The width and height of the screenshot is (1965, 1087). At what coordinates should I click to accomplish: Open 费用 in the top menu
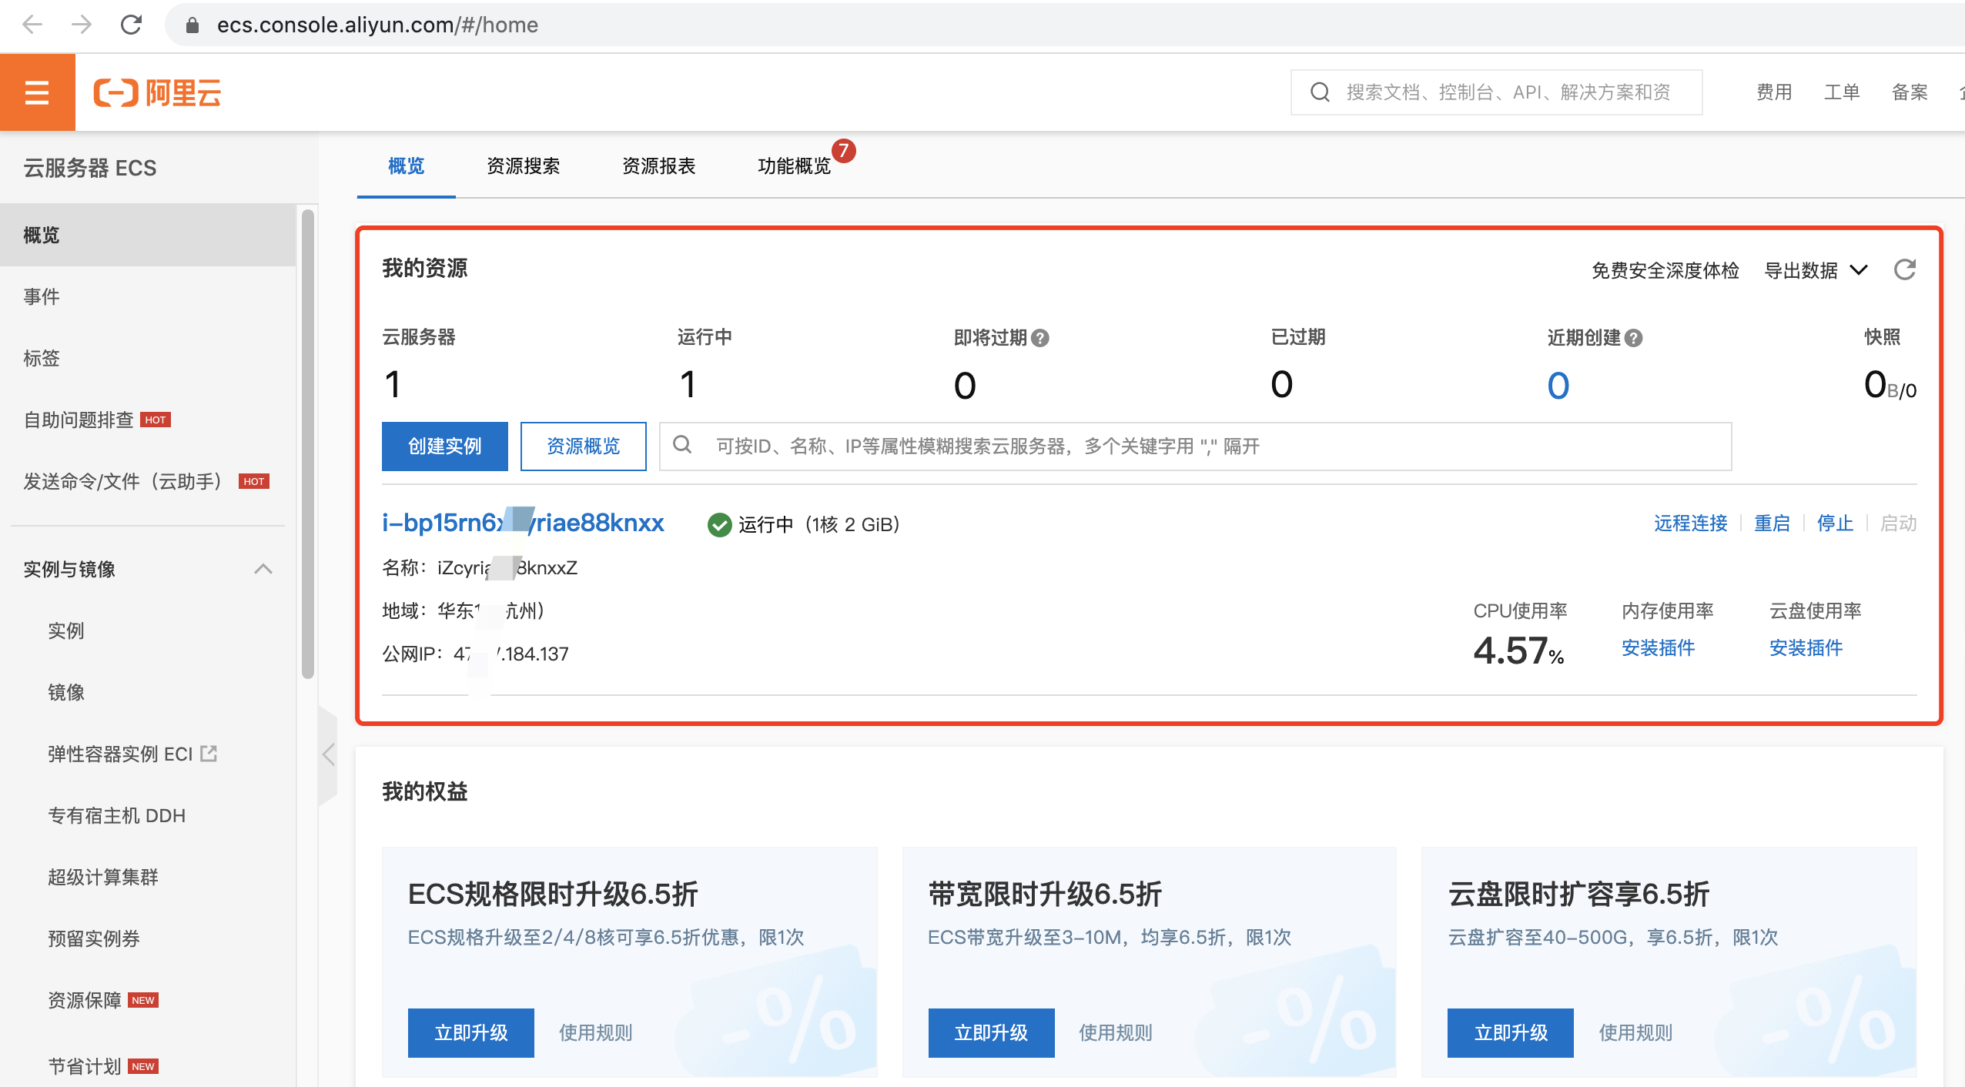pyautogui.click(x=1774, y=92)
